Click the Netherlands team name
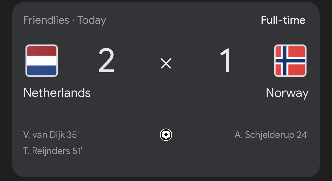The height and width of the screenshot is (181, 332). (57, 93)
